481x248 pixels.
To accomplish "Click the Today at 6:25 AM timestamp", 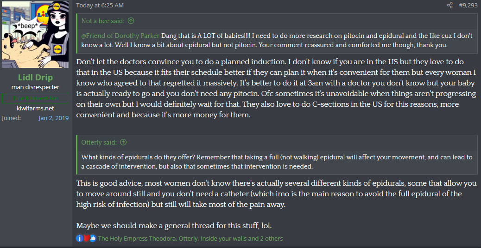I will pyautogui.click(x=100, y=6).
